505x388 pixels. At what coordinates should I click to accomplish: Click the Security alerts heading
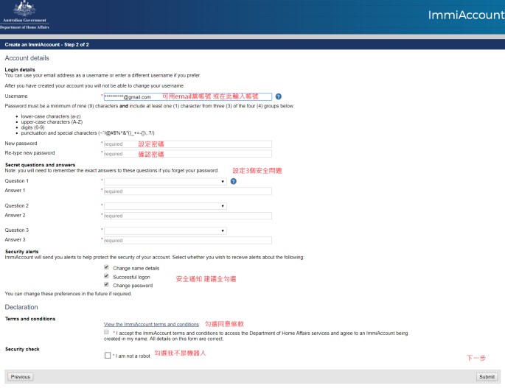coord(21,252)
